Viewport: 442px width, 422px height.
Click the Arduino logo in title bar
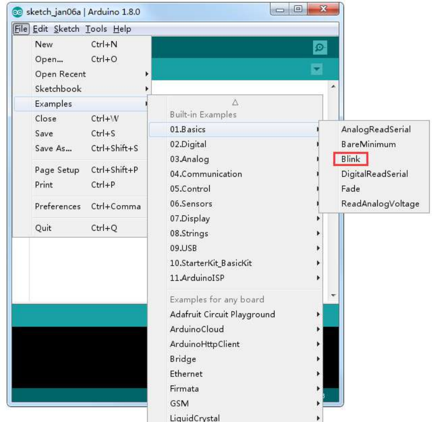click(18, 12)
